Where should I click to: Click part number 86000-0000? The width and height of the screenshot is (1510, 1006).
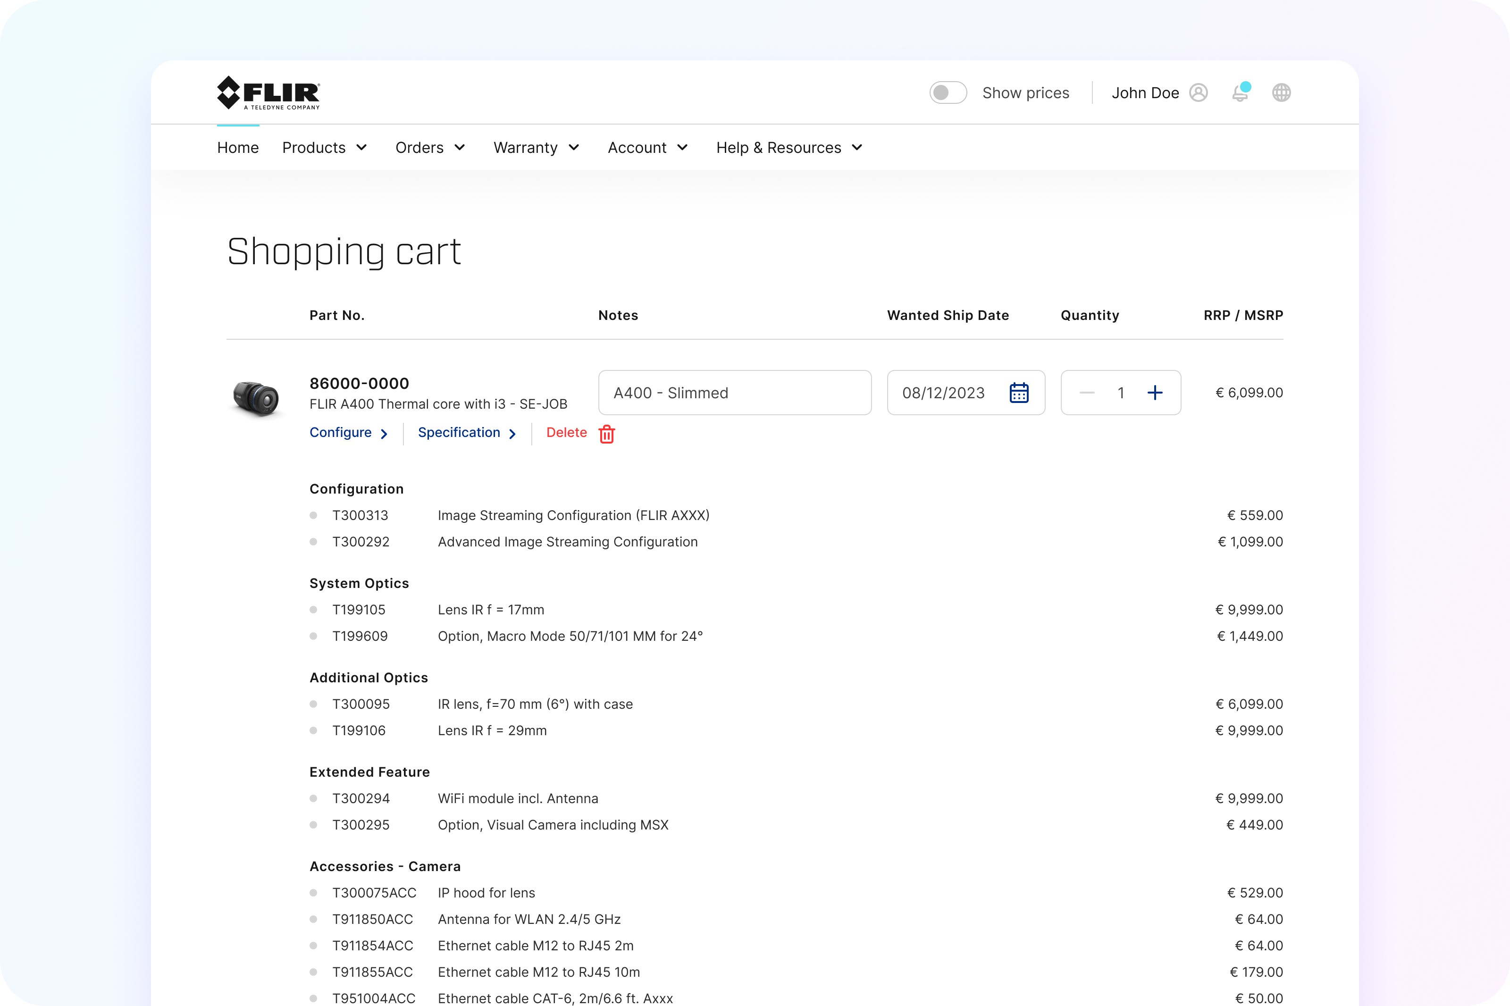(x=359, y=384)
